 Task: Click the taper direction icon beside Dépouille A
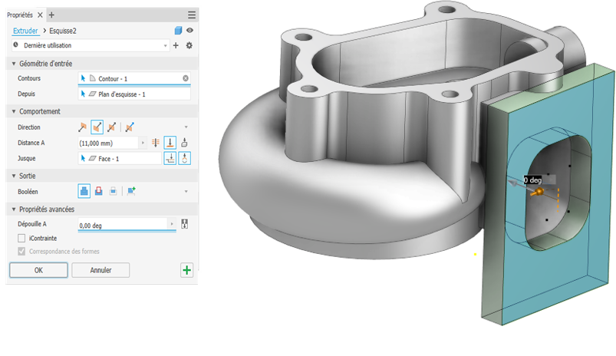[x=184, y=224]
